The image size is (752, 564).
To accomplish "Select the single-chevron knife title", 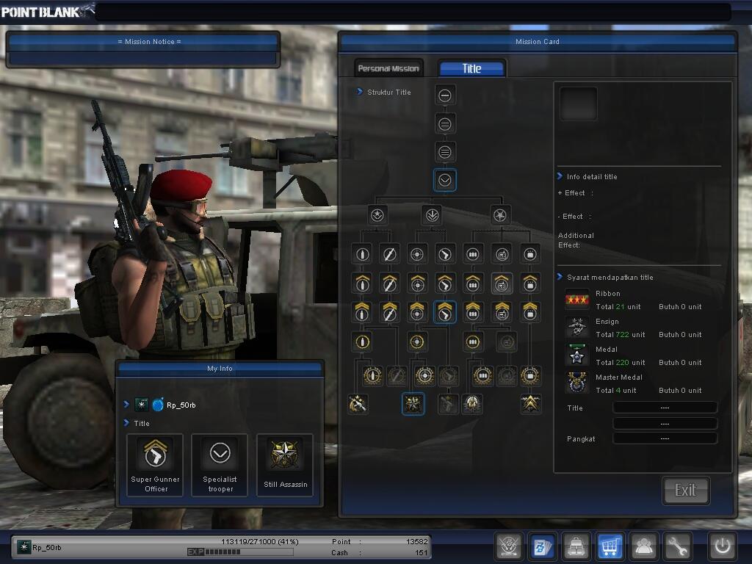I will [x=389, y=283].
